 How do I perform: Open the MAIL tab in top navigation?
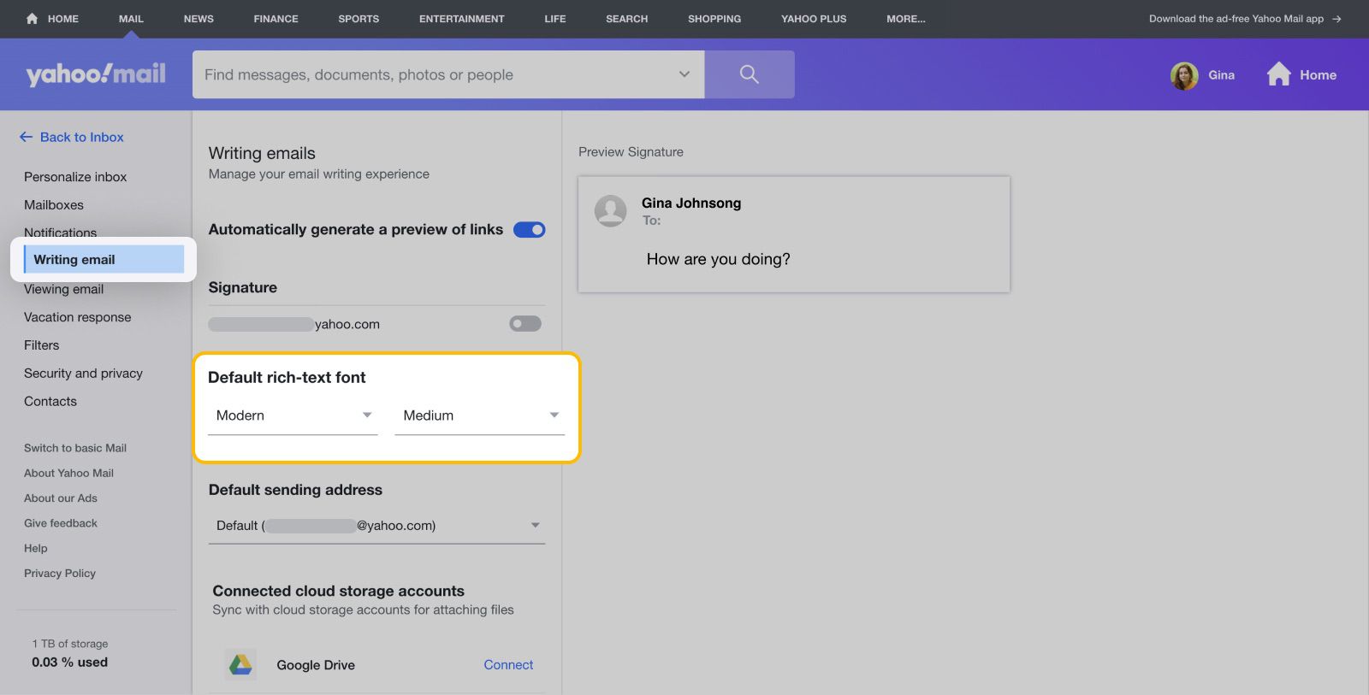pyautogui.click(x=131, y=19)
